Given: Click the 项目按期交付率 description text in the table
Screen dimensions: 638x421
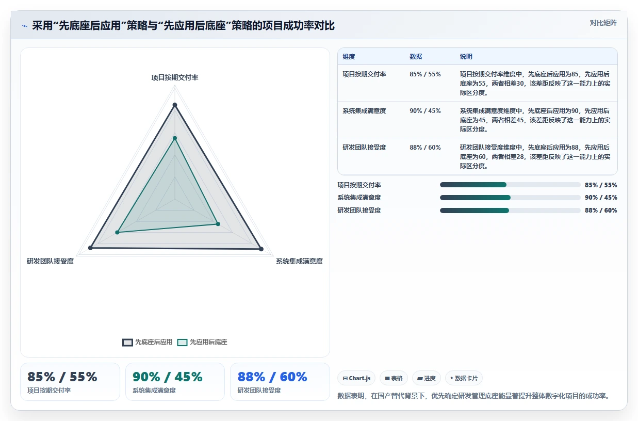Looking at the screenshot, I should click(535, 84).
